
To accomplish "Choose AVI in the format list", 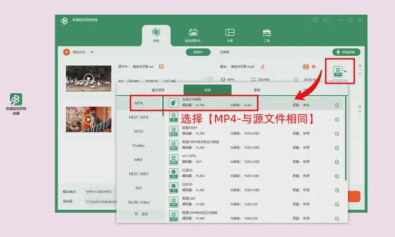I will click(139, 188).
